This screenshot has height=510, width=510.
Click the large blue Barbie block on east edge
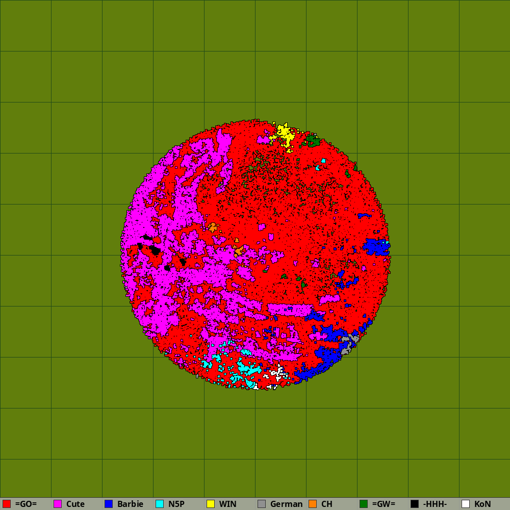[x=376, y=247]
